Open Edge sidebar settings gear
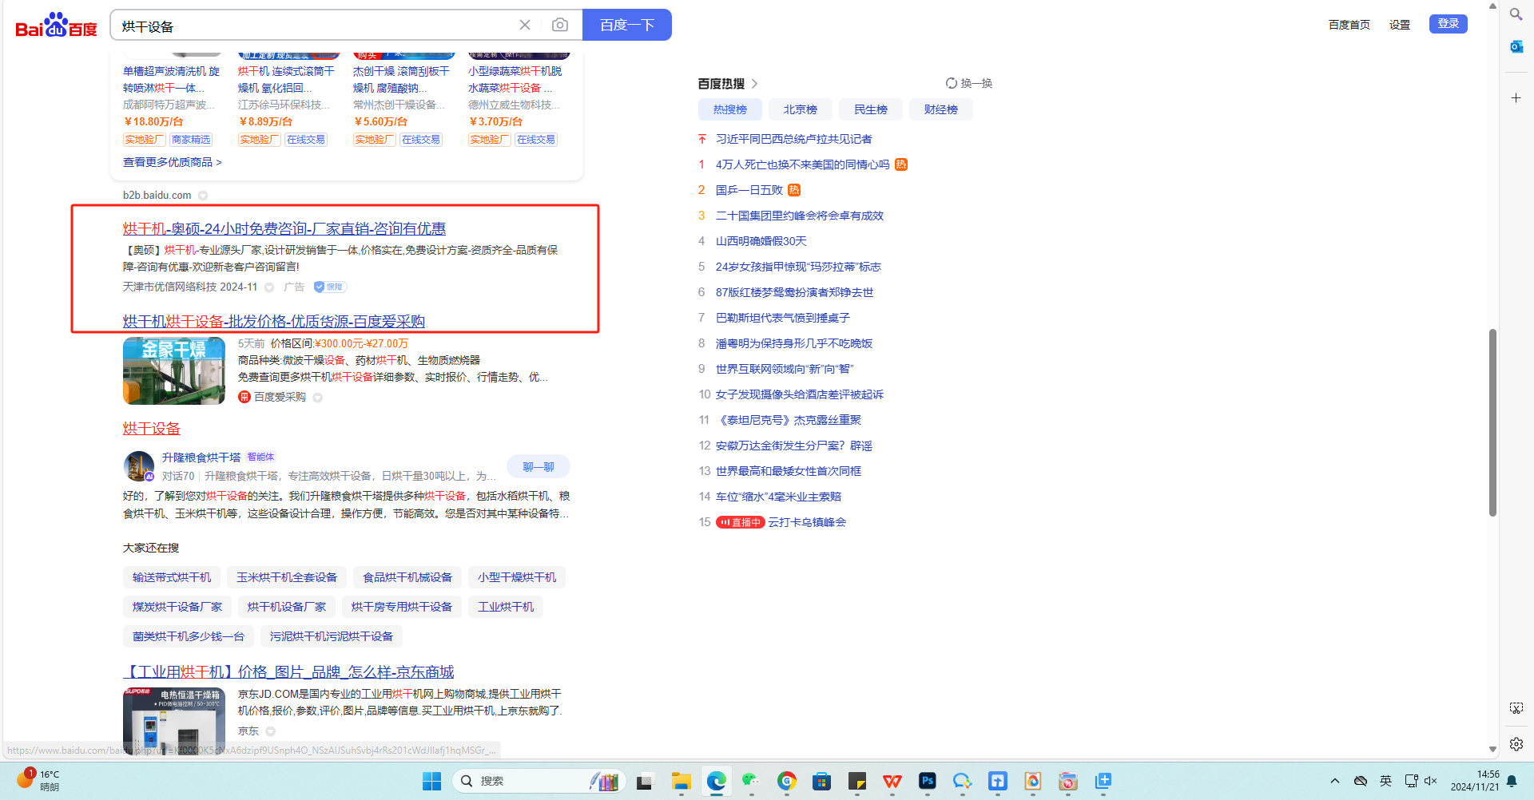Viewport: 1534px width, 800px height. click(1516, 744)
